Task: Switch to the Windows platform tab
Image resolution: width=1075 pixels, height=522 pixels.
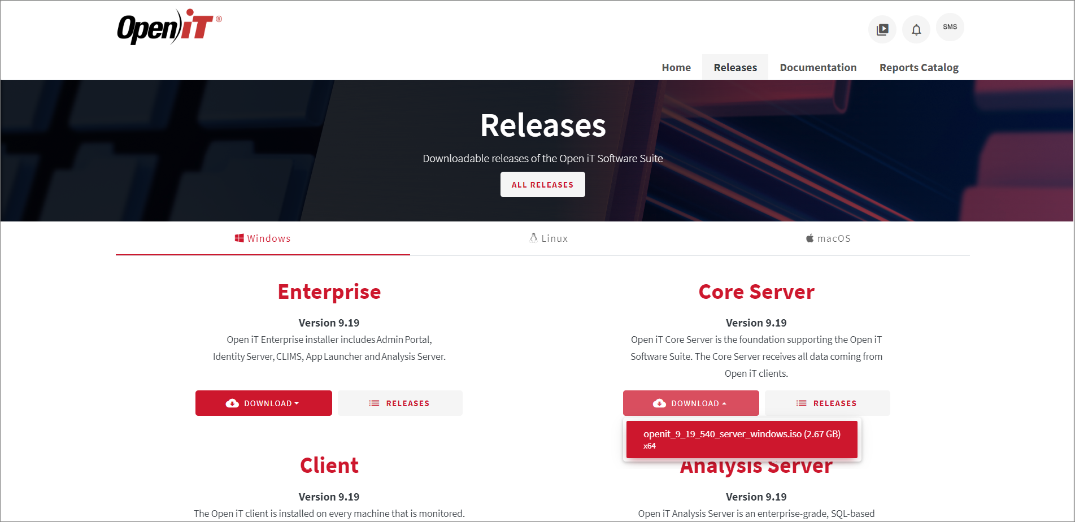Action: point(263,238)
